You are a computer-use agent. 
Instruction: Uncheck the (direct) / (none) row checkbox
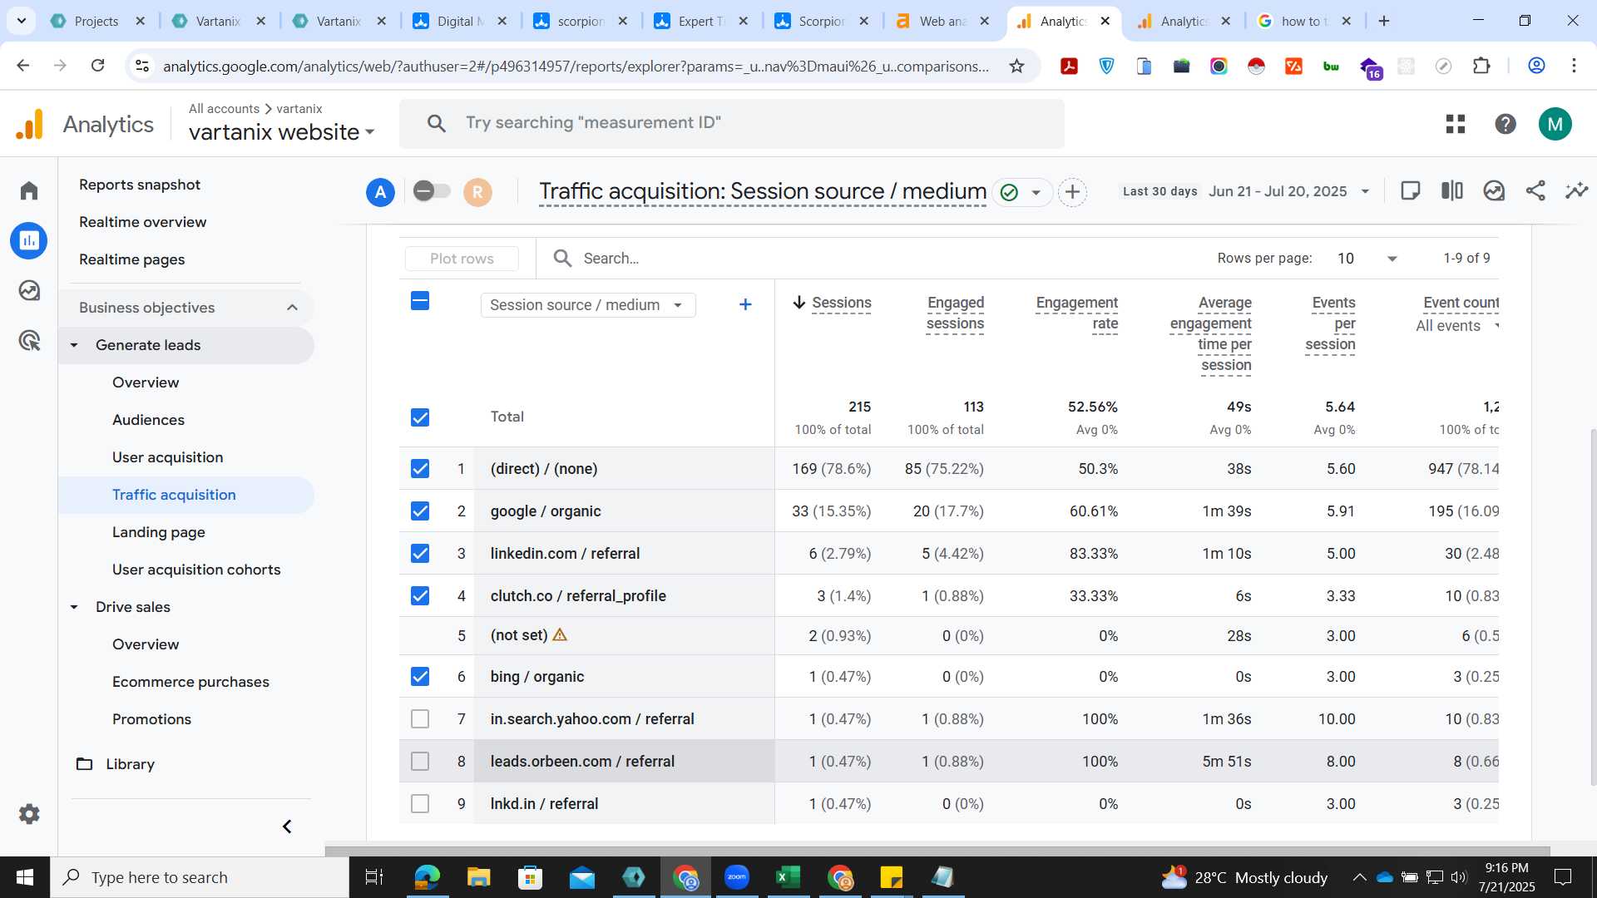tap(420, 469)
